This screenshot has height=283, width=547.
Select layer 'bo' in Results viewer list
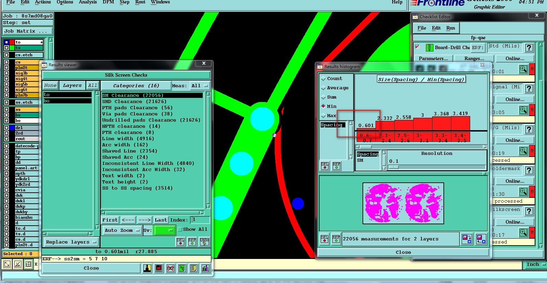click(67, 101)
